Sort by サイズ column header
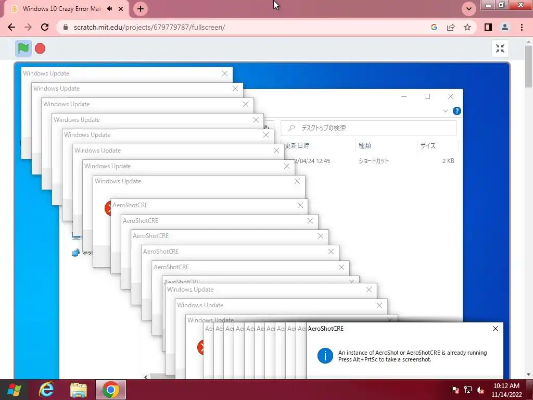533x400 pixels. click(x=428, y=146)
